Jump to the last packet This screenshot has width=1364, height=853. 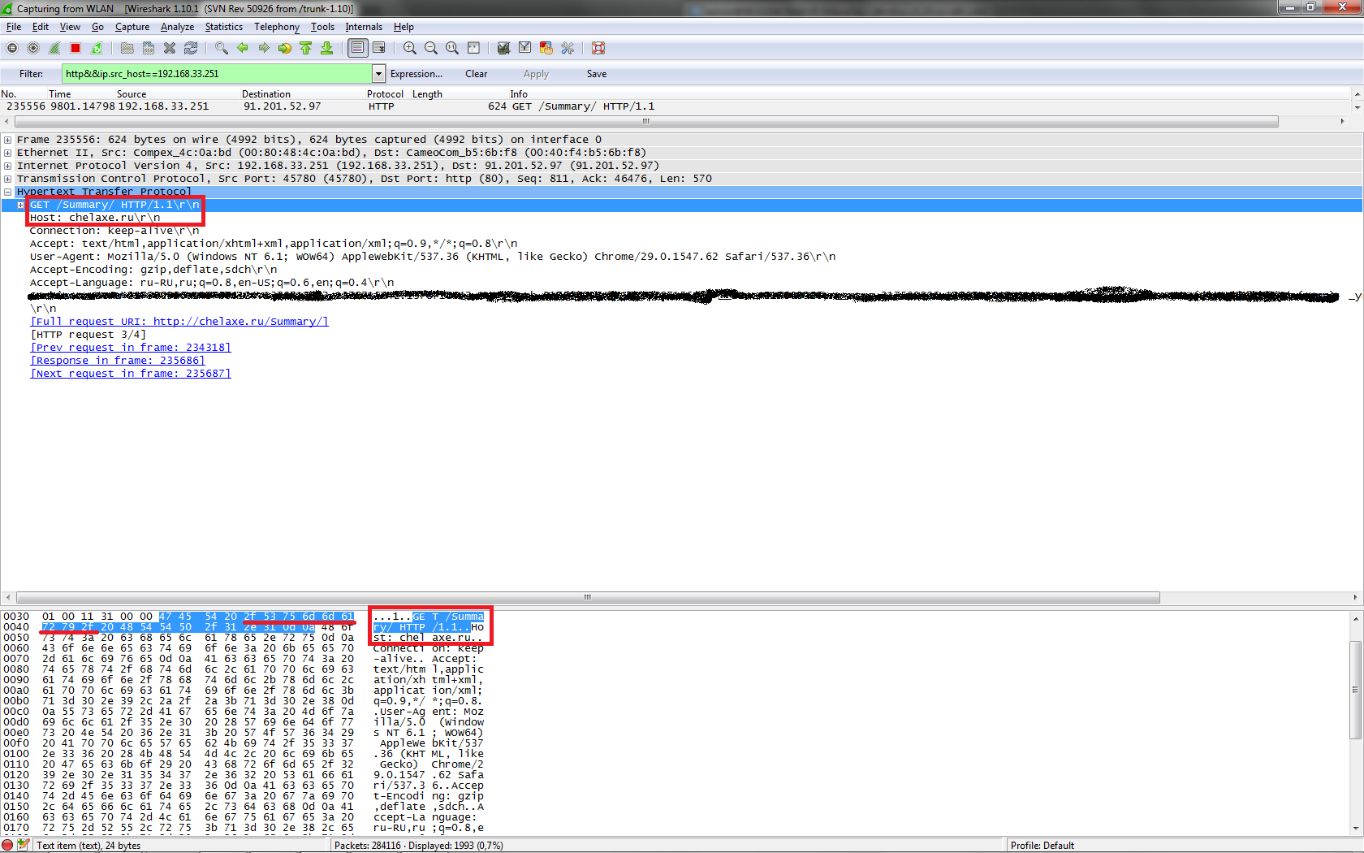click(326, 48)
